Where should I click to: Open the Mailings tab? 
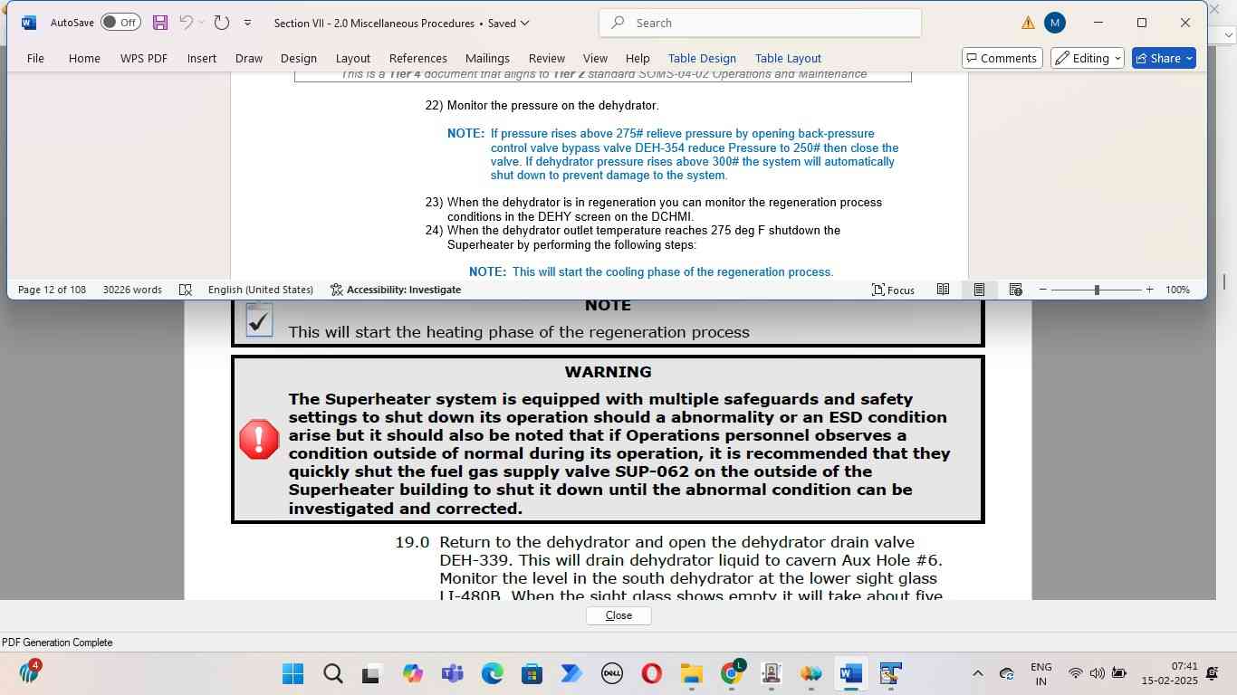[x=487, y=58]
